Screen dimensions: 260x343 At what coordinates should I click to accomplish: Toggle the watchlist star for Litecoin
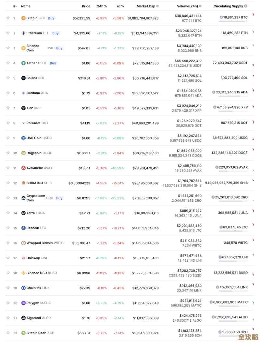click(x=8, y=228)
